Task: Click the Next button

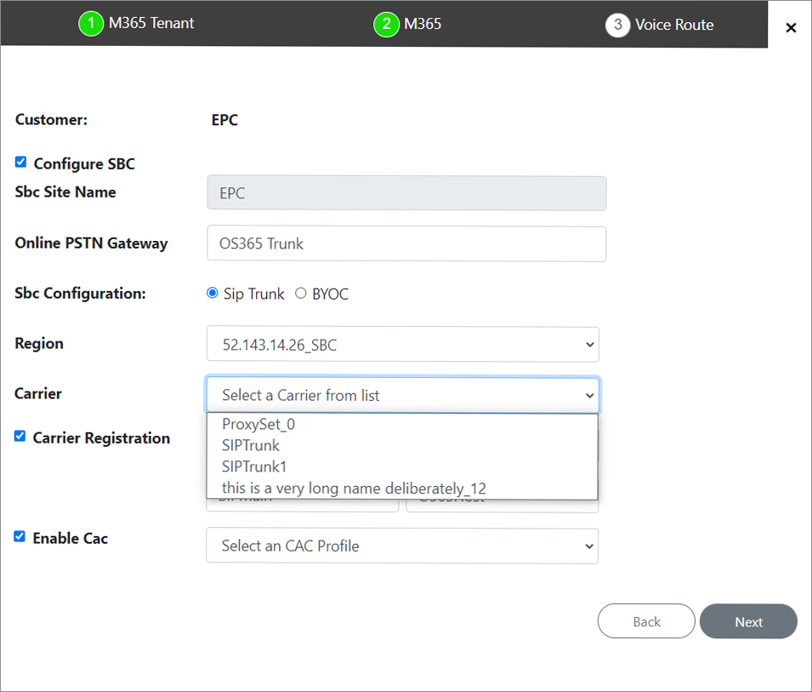Action: pos(748,621)
